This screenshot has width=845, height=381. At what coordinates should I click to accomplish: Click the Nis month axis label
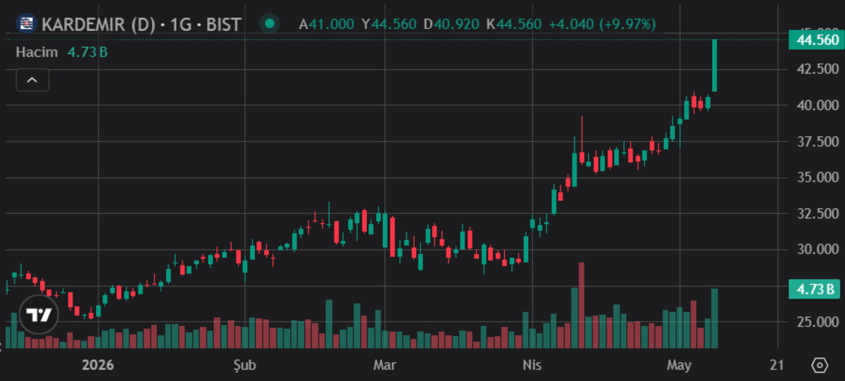[532, 366]
